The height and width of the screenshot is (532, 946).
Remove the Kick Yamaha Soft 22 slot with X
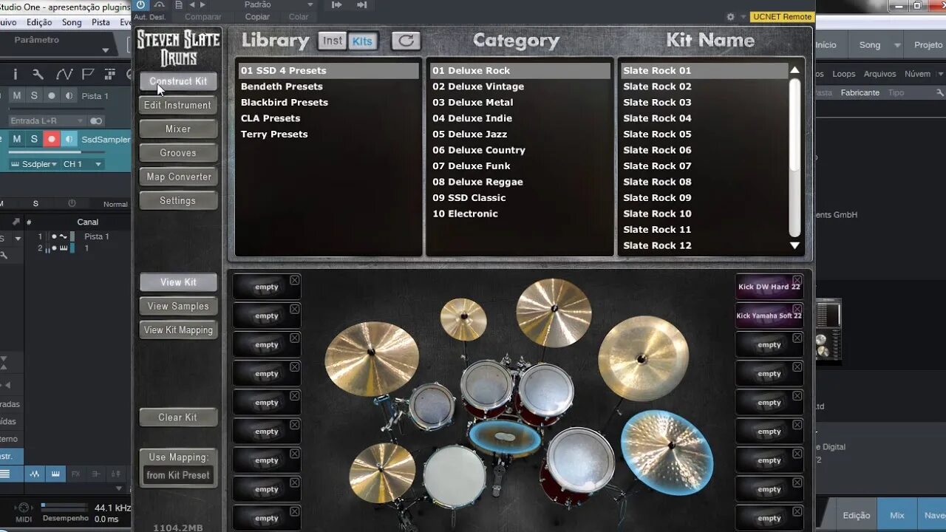point(797,310)
